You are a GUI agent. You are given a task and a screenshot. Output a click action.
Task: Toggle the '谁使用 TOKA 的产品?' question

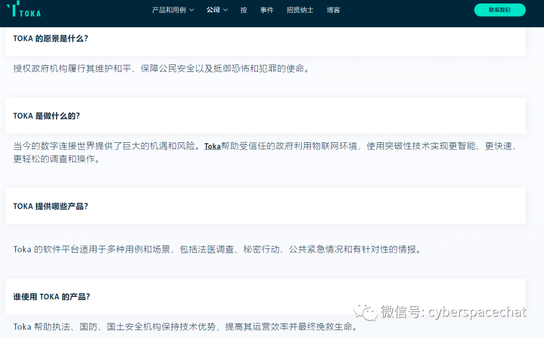[266, 297]
